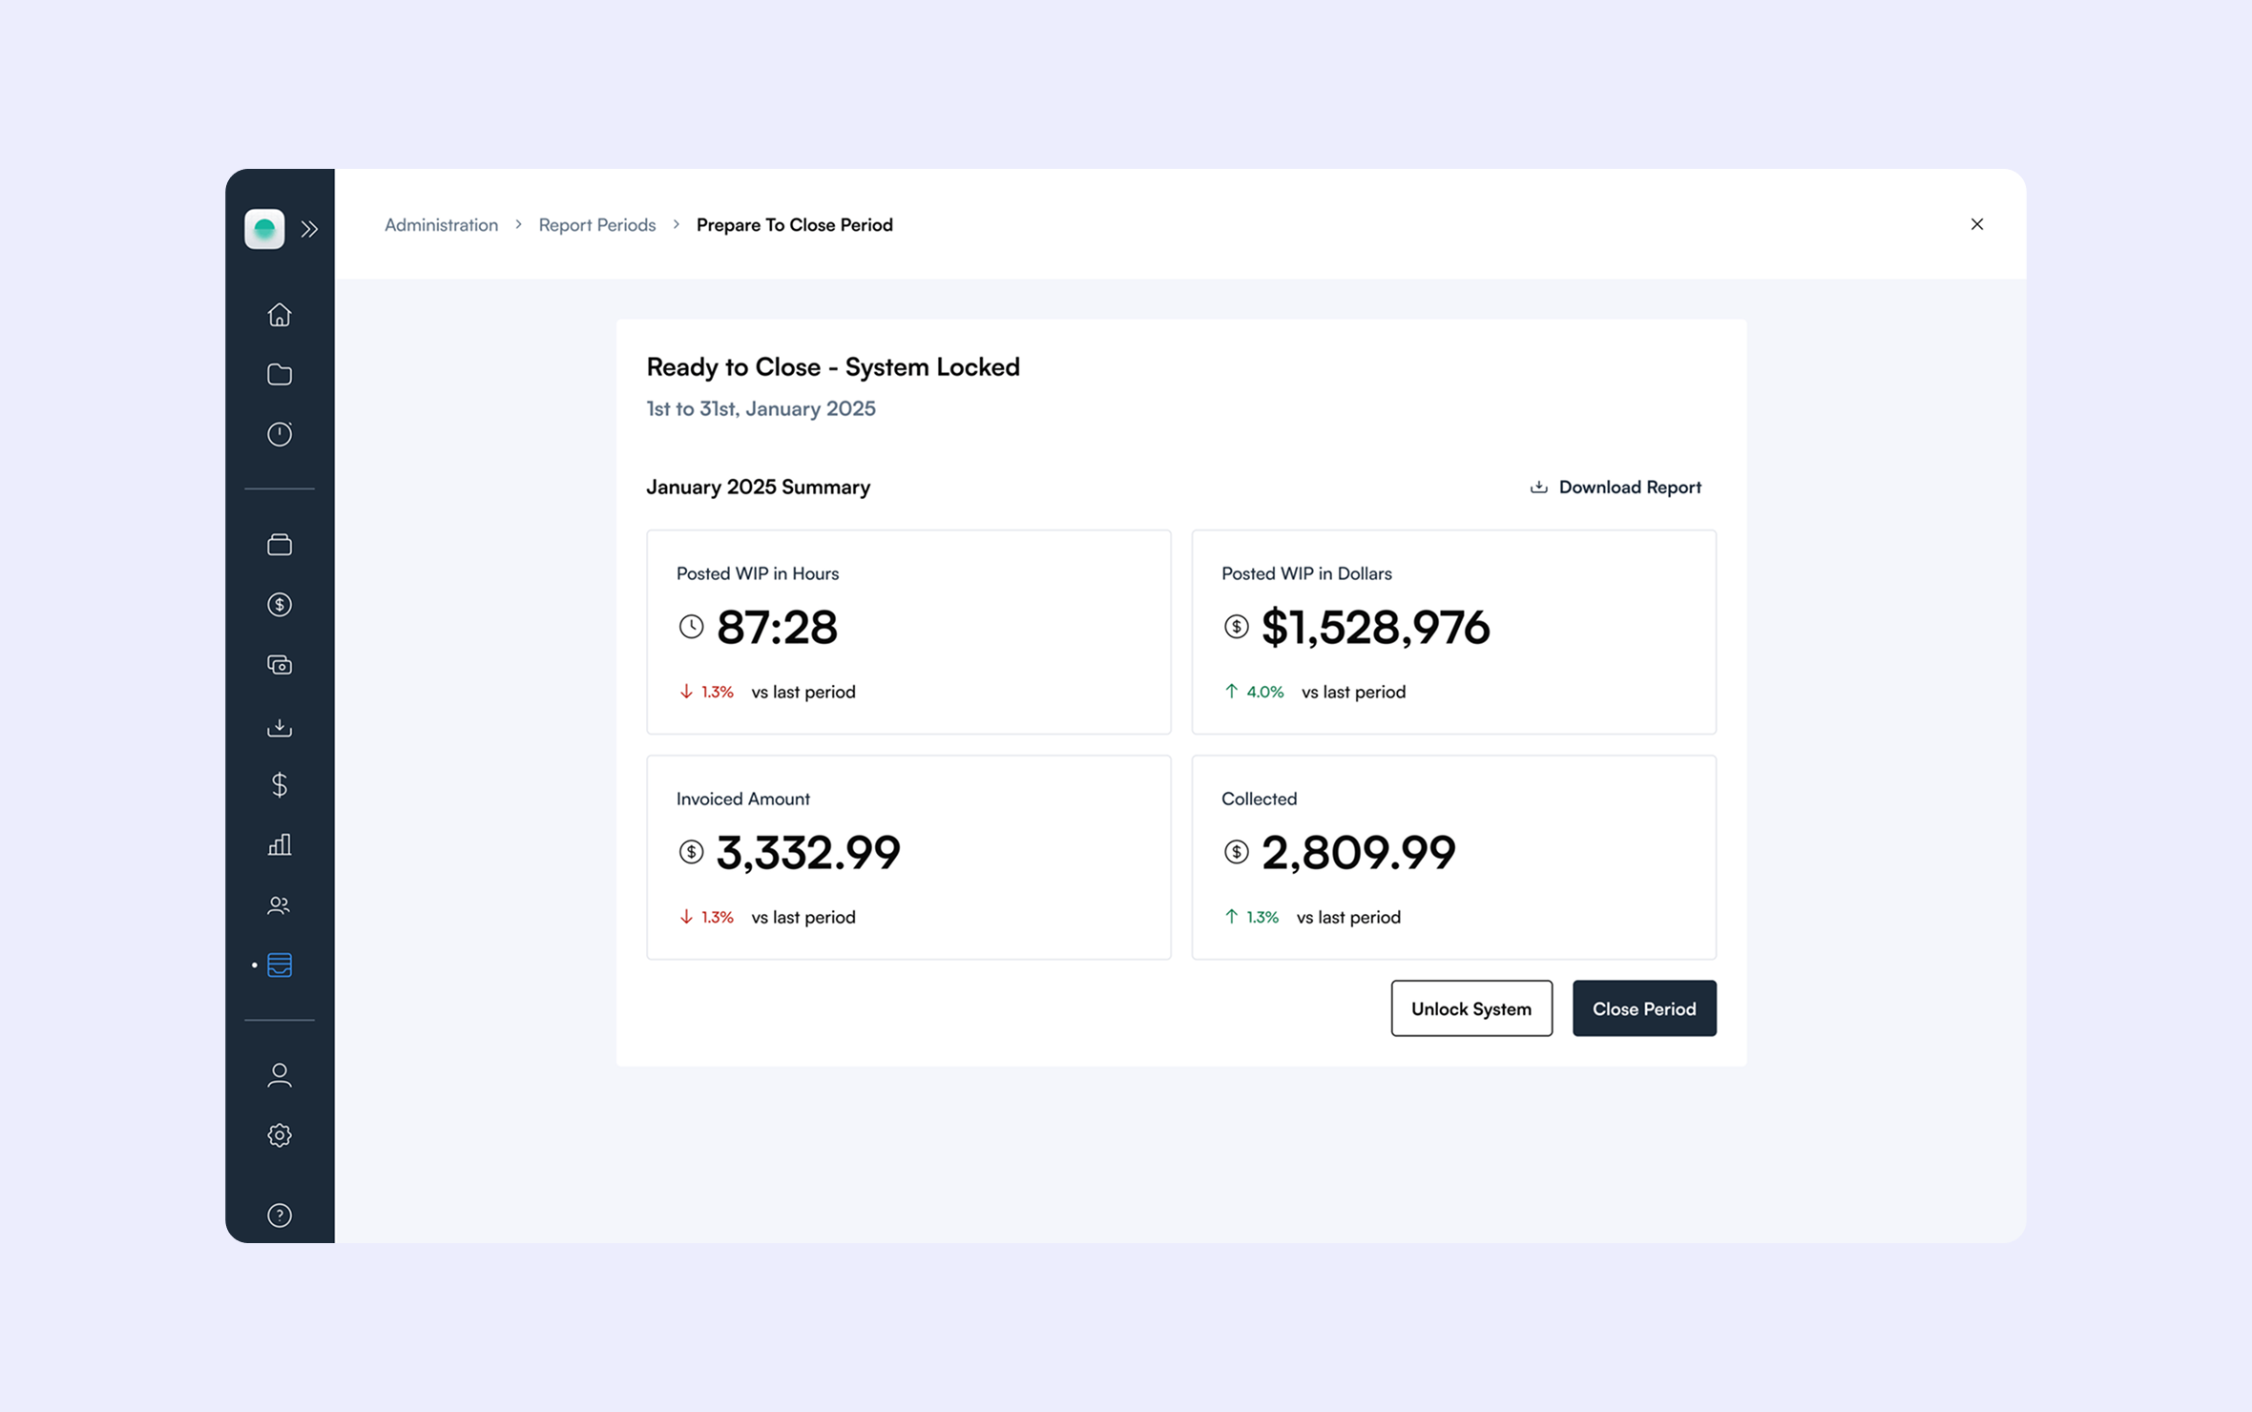
Task: Click the help question mark icon
Action: [x=280, y=1215]
